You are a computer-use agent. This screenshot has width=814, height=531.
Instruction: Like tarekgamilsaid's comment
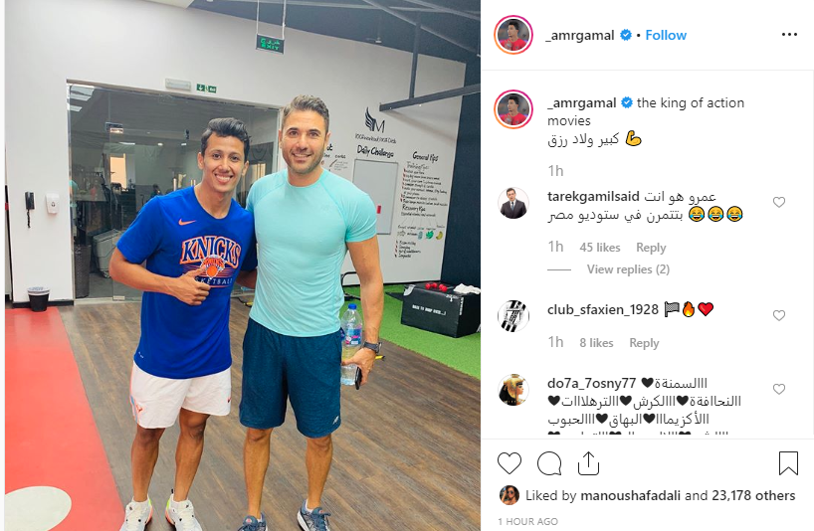(779, 202)
